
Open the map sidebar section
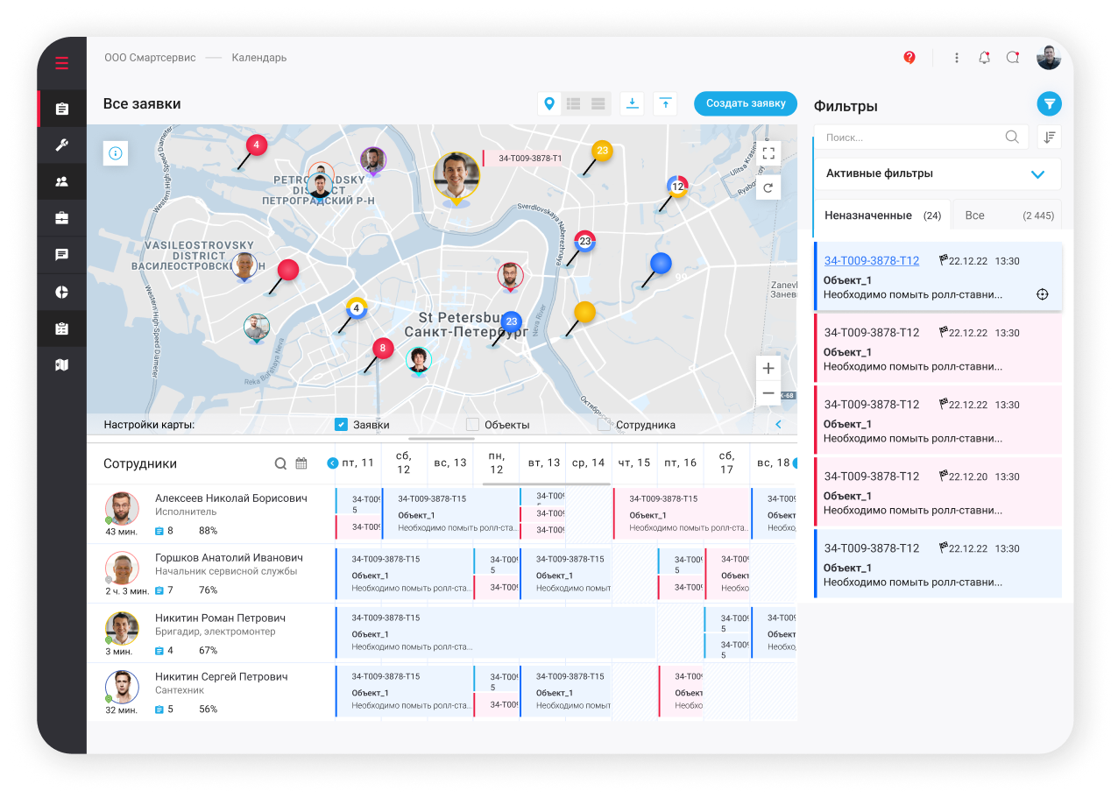61,365
